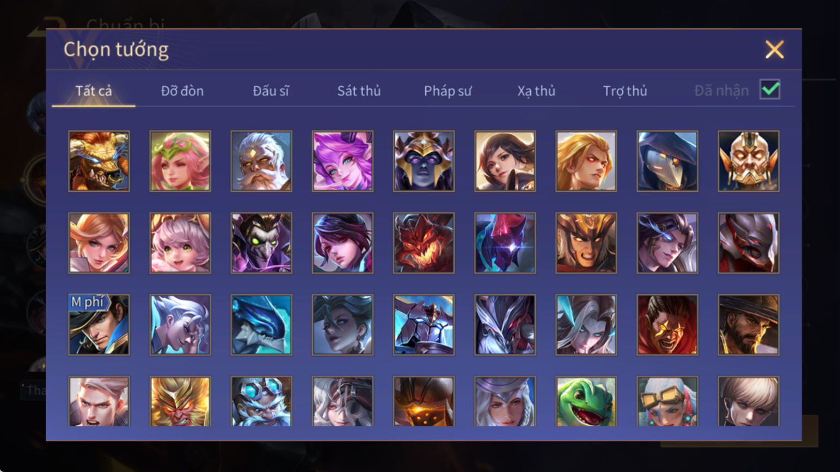Select the pink-haired cat-eared girl hero
Viewport: 840px width, 472px height.
[x=180, y=243]
